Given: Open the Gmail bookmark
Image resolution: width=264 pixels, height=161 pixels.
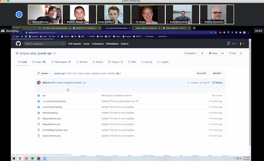Looking at the screenshot, I should (43, 36).
